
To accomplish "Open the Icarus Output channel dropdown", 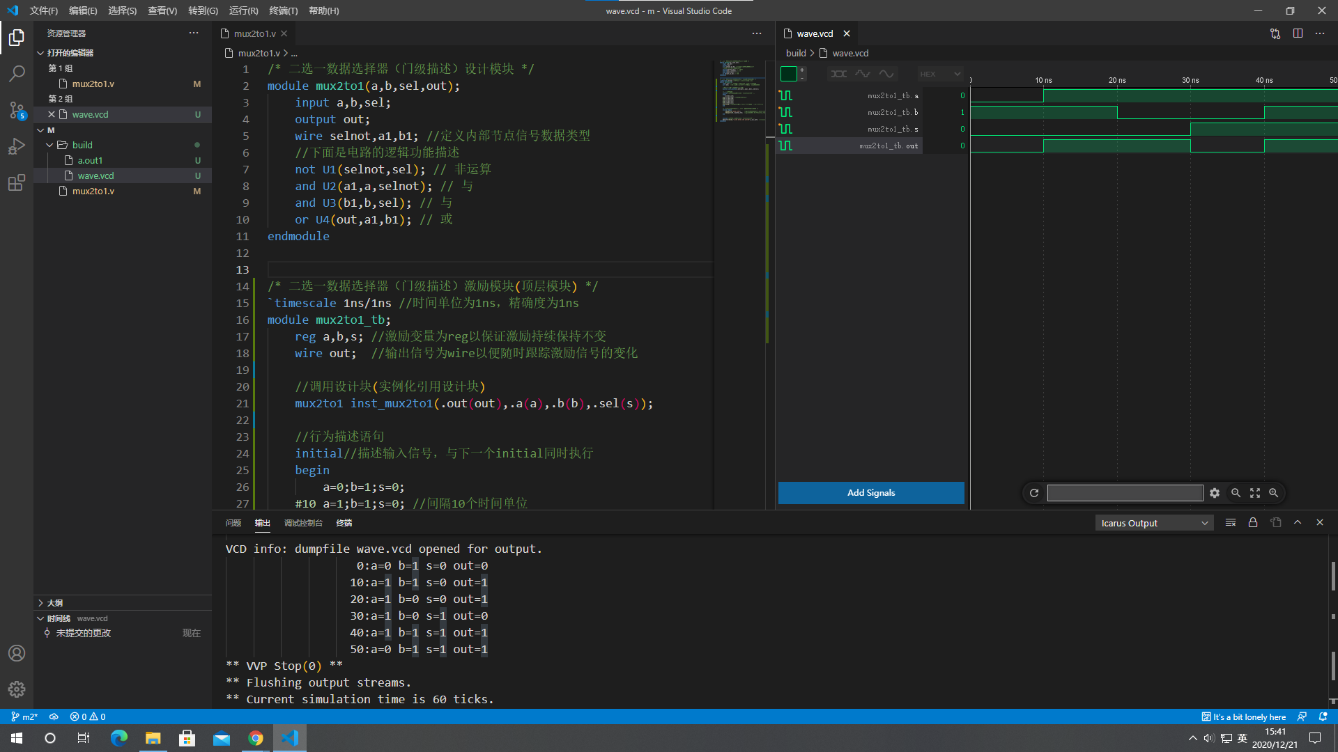I will coord(1153,522).
